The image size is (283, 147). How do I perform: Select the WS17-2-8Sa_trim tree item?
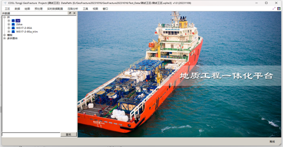click(x=27, y=31)
